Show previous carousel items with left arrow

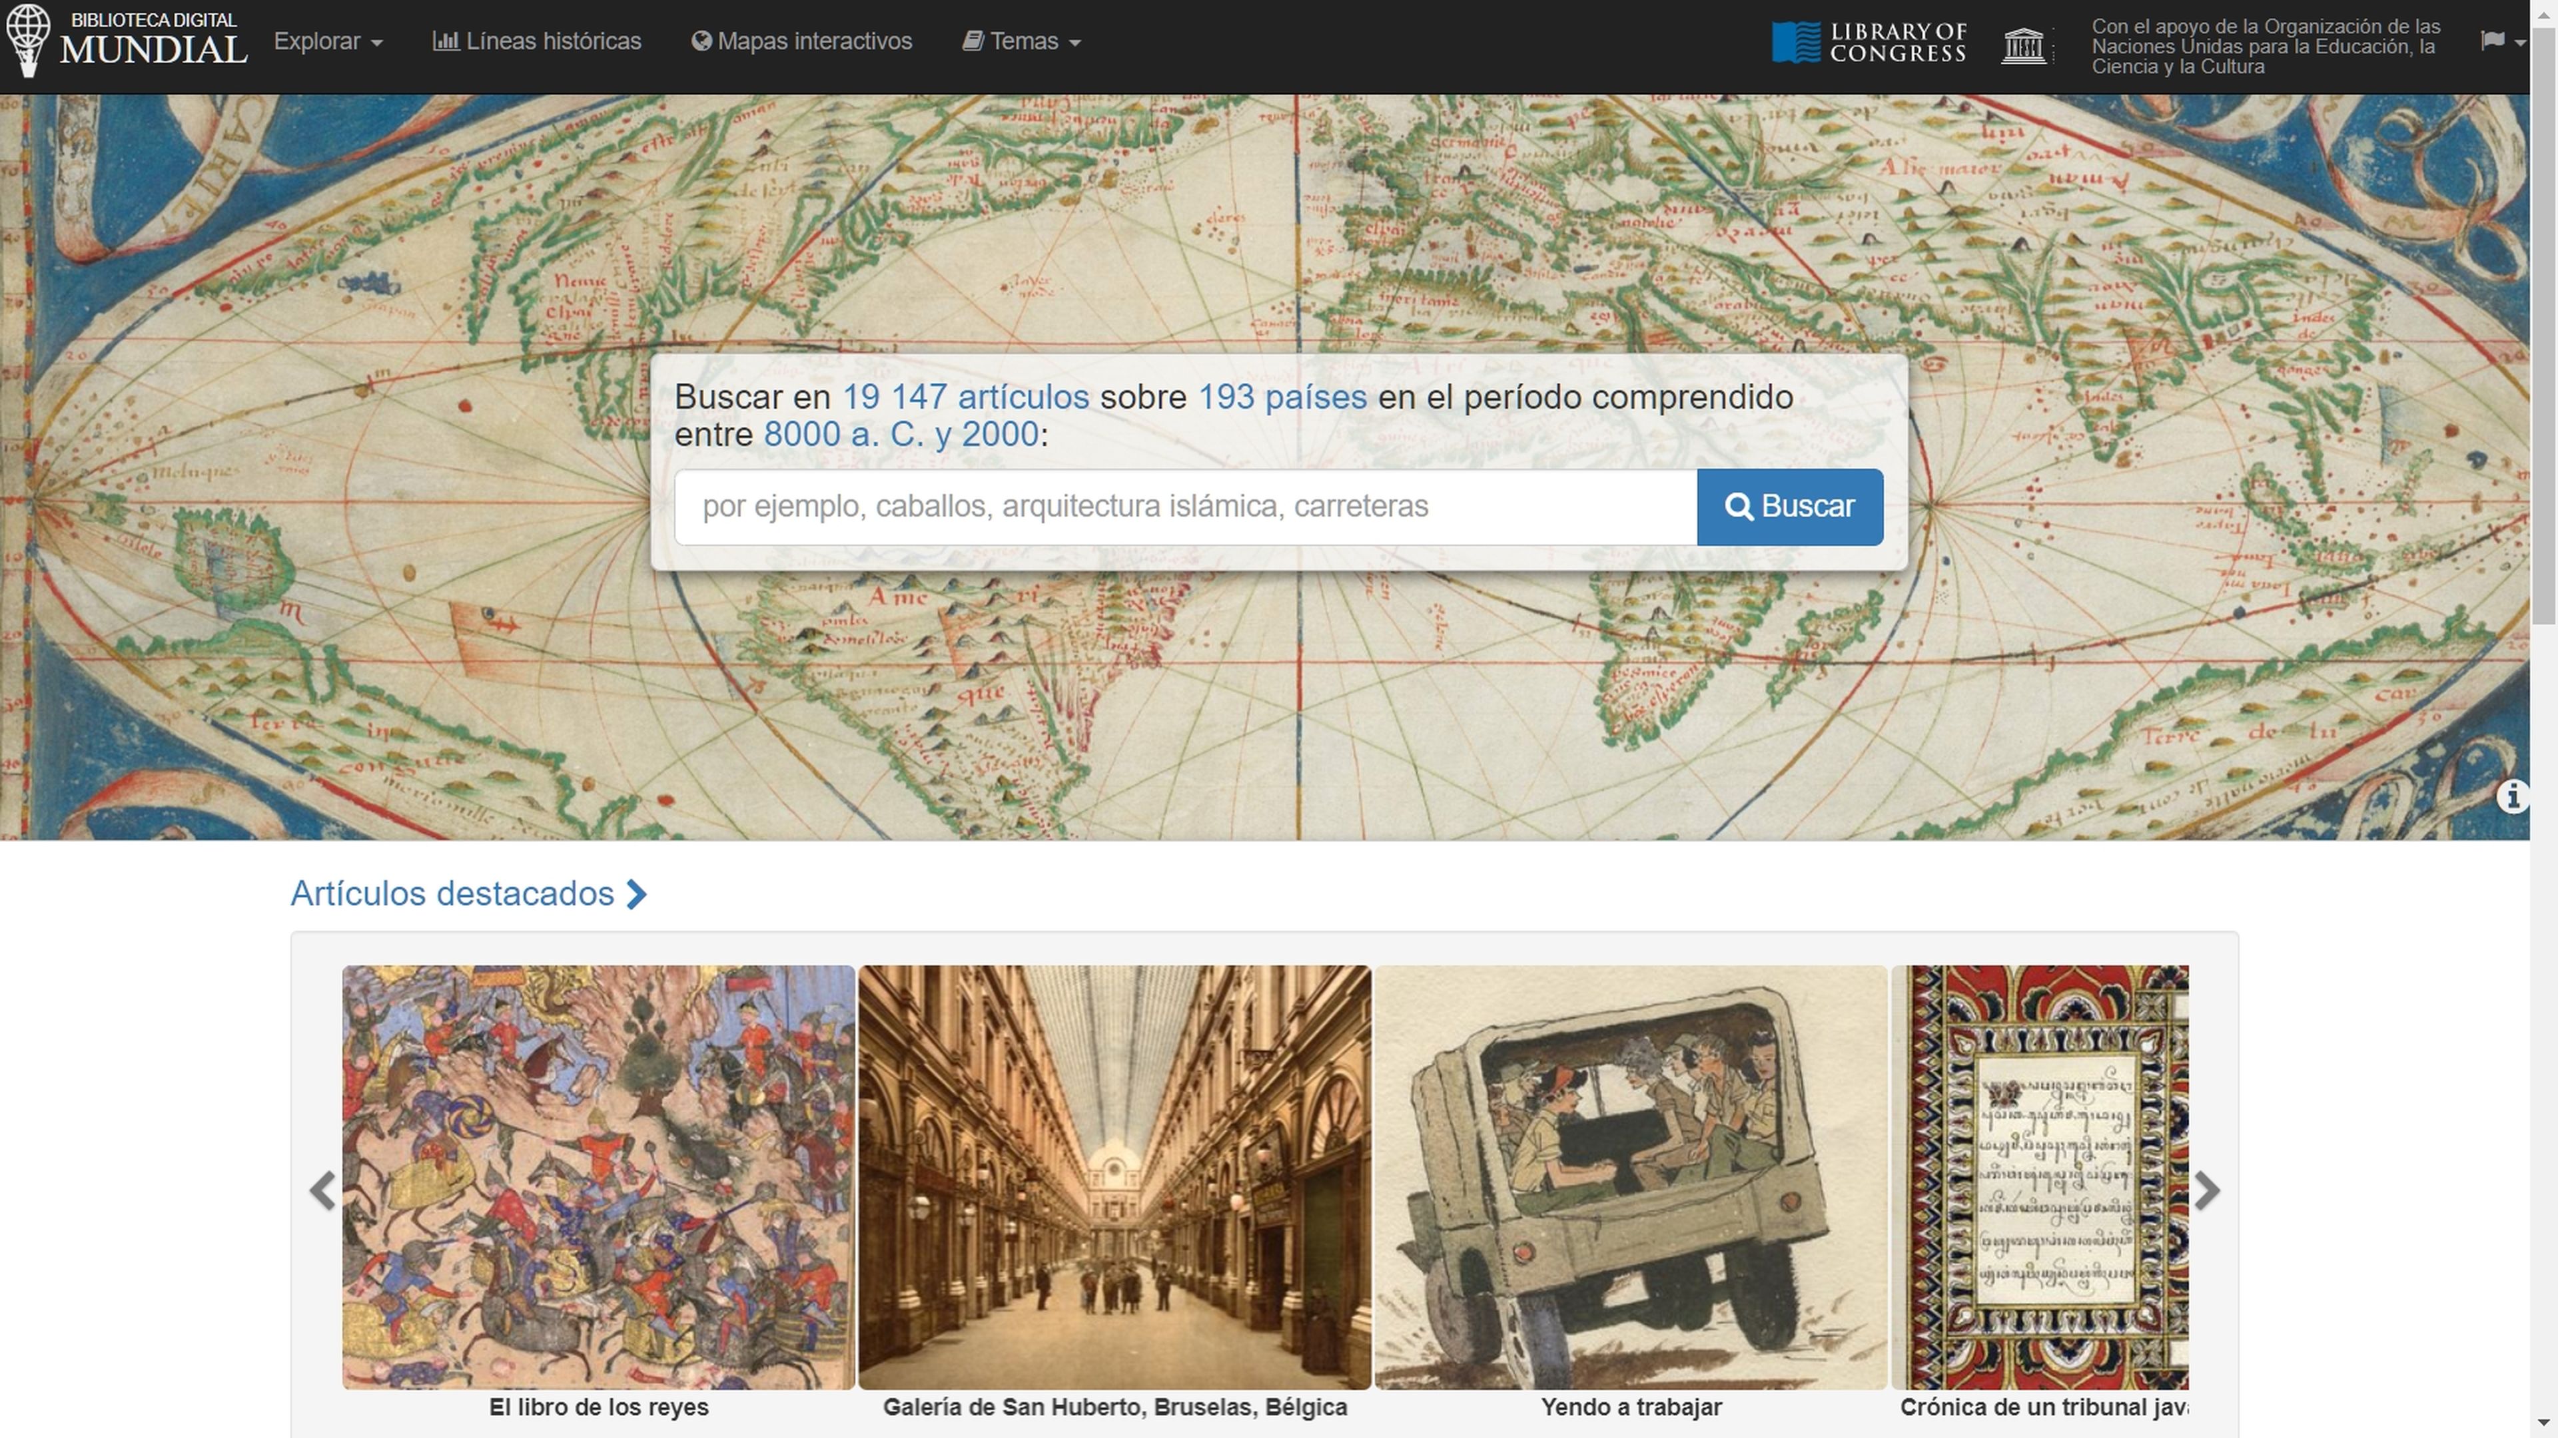pos(322,1190)
